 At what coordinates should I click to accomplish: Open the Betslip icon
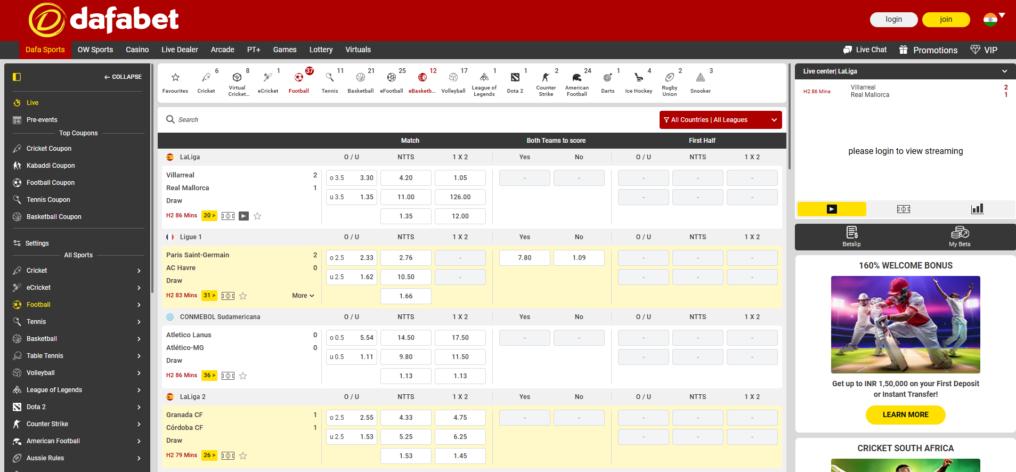pos(851,236)
